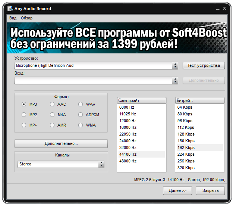
Task: Select the AMR format radio button
Action: click(x=52, y=125)
